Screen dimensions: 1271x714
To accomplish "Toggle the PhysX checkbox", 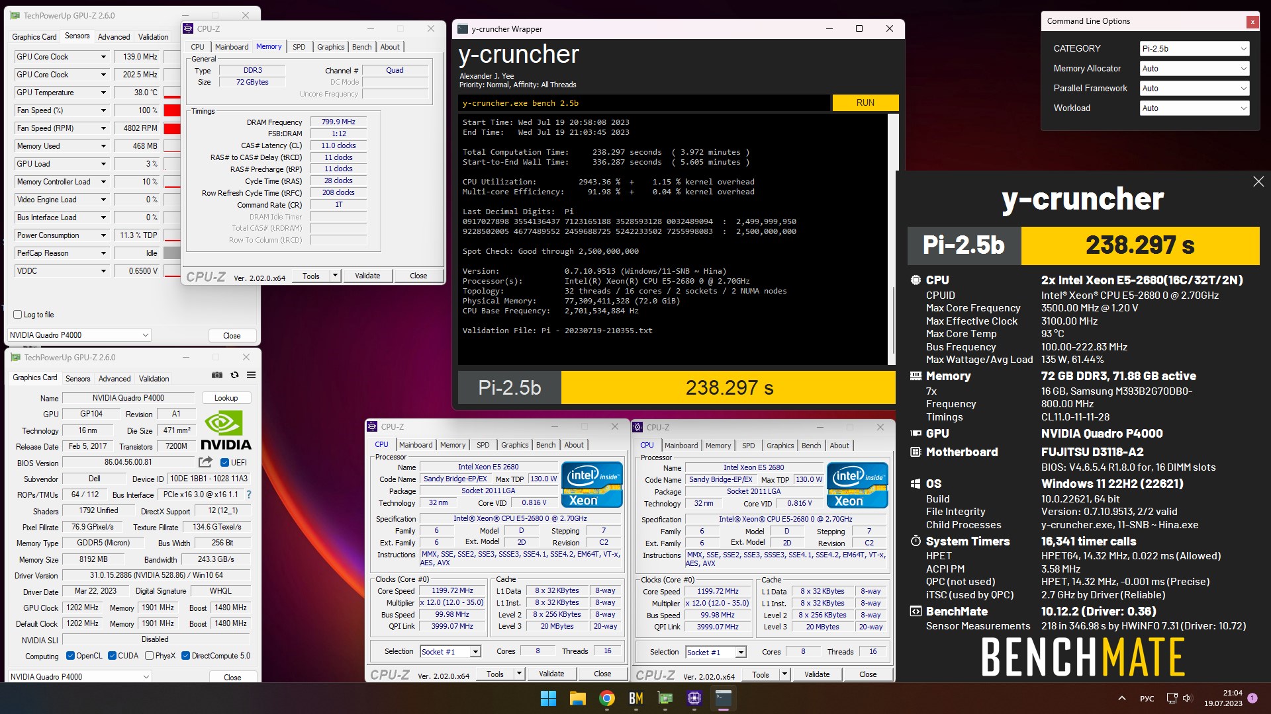I will pyautogui.click(x=149, y=656).
